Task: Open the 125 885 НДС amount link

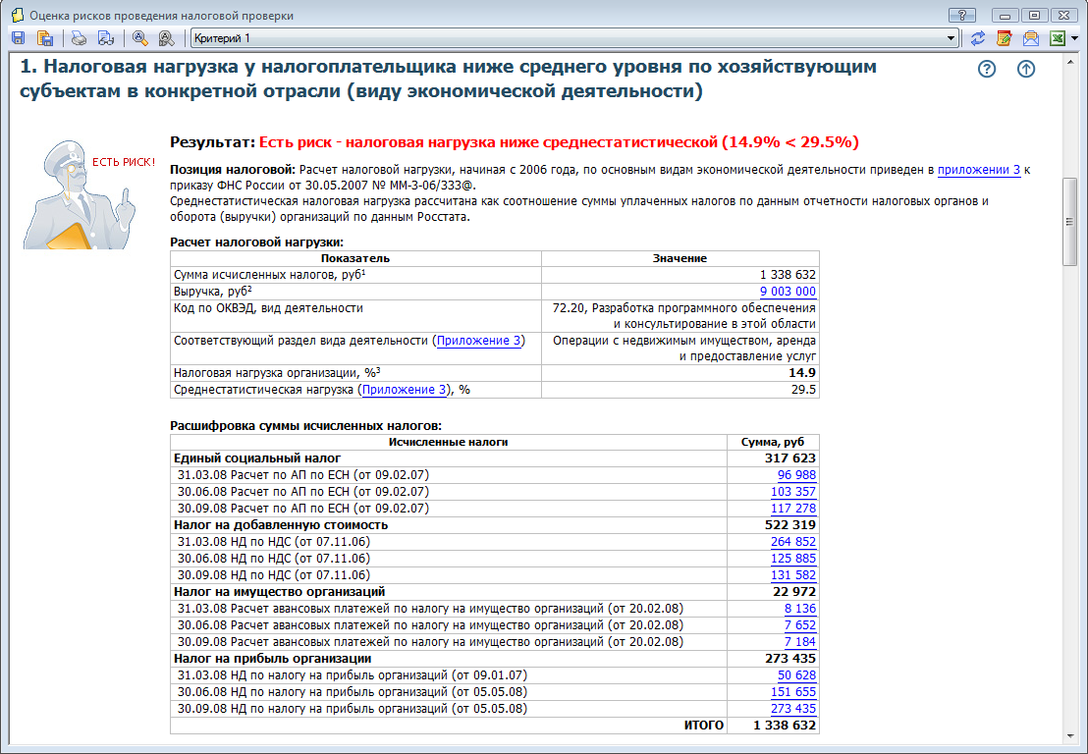Action: pyautogui.click(x=793, y=559)
